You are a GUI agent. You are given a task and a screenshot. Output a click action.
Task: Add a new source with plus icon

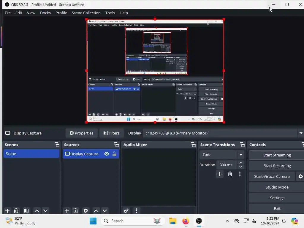click(67, 210)
